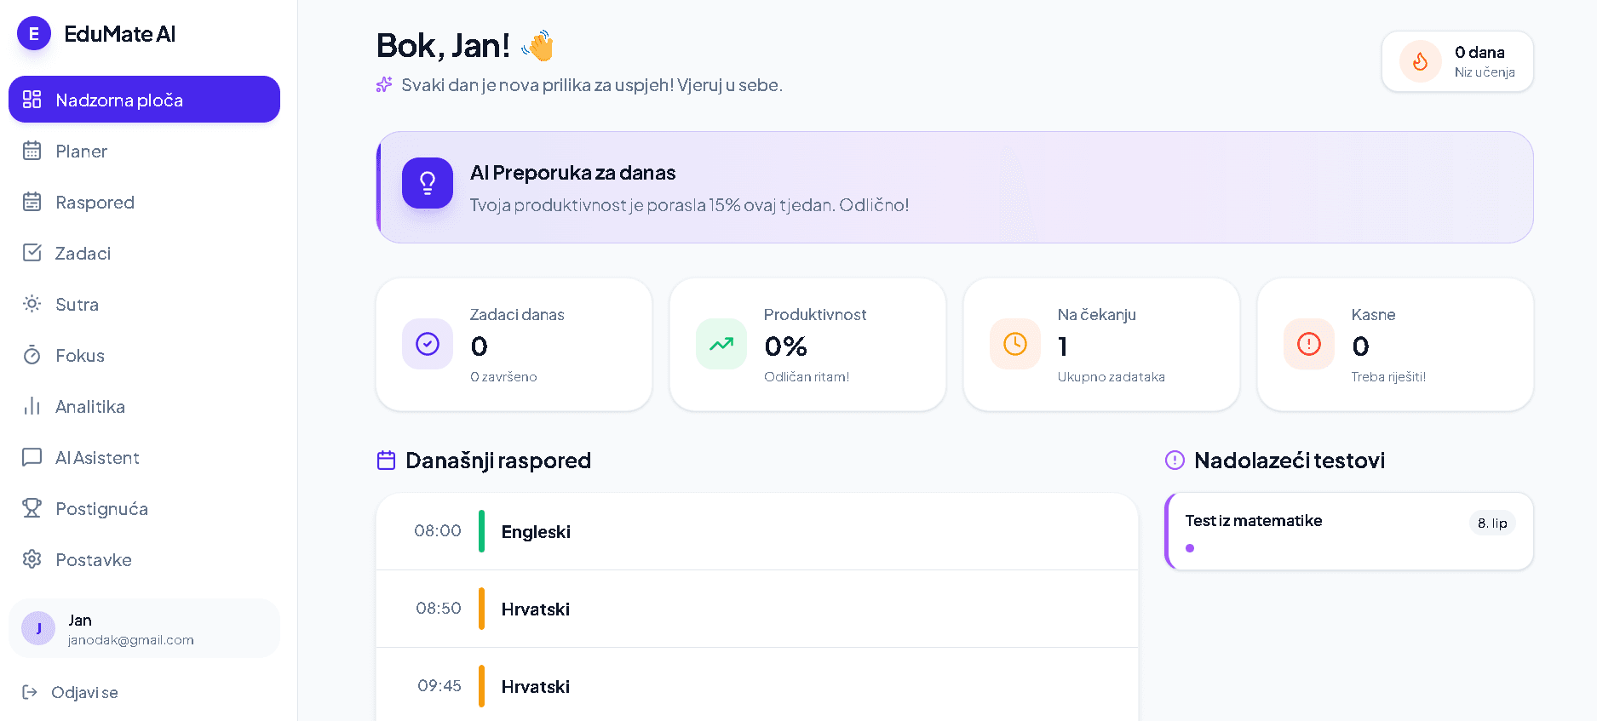
Task: Click the Produktivnost 0% card
Action: (807, 344)
